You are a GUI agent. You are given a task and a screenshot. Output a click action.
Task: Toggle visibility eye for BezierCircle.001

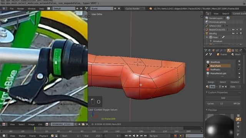click(233, 30)
